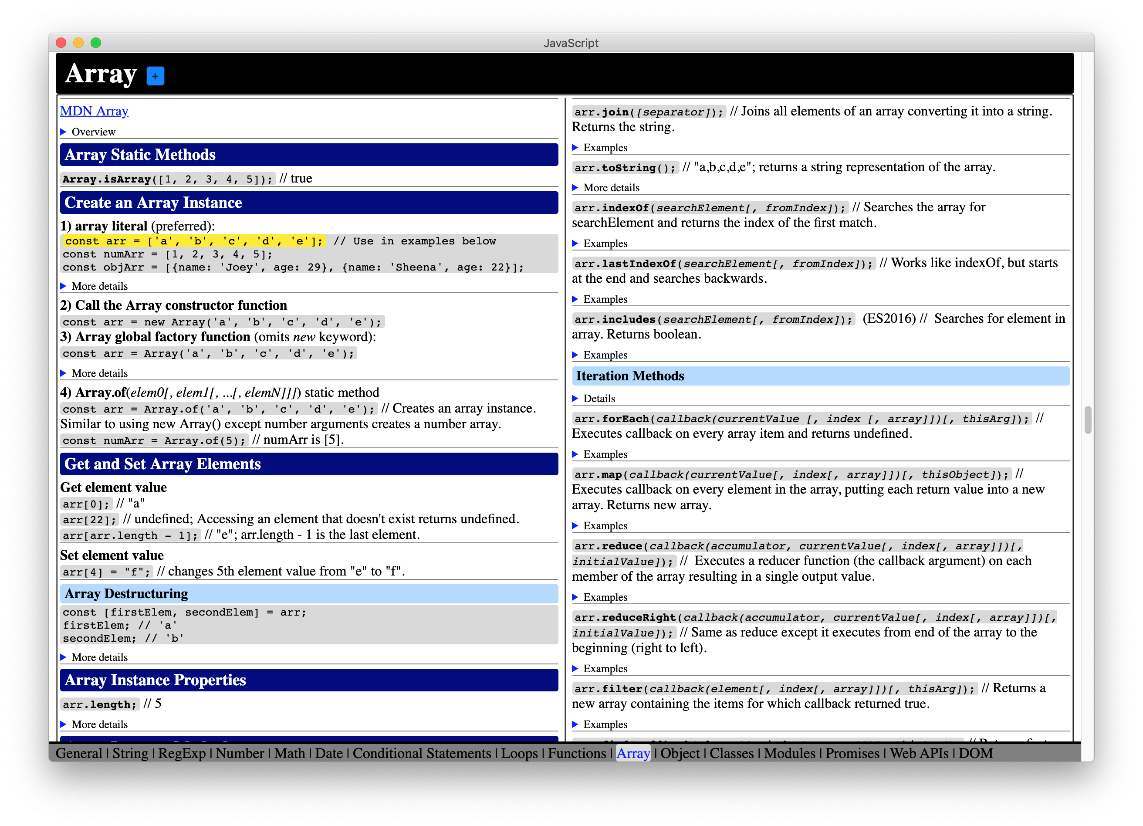
Task: Open the Promises tab
Action: tap(853, 753)
